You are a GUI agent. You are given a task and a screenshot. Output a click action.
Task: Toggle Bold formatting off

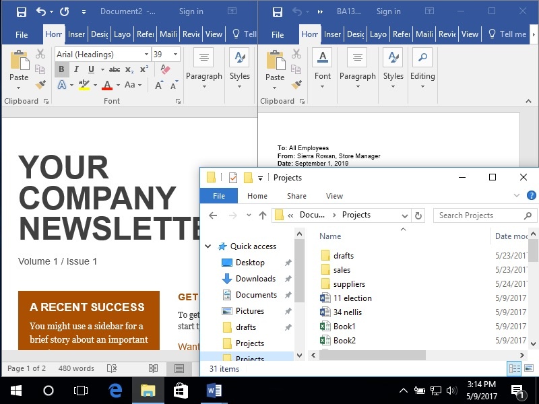61,69
